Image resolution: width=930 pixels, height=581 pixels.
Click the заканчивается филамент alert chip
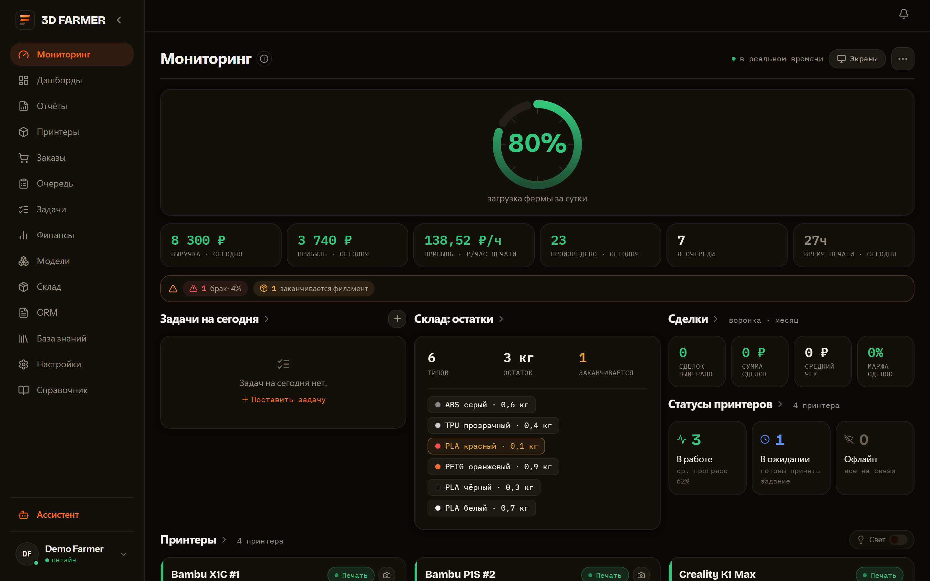tap(314, 289)
